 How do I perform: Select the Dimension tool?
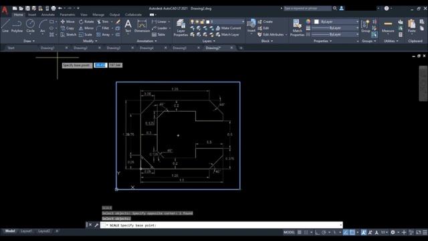pyautogui.click(x=142, y=26)
